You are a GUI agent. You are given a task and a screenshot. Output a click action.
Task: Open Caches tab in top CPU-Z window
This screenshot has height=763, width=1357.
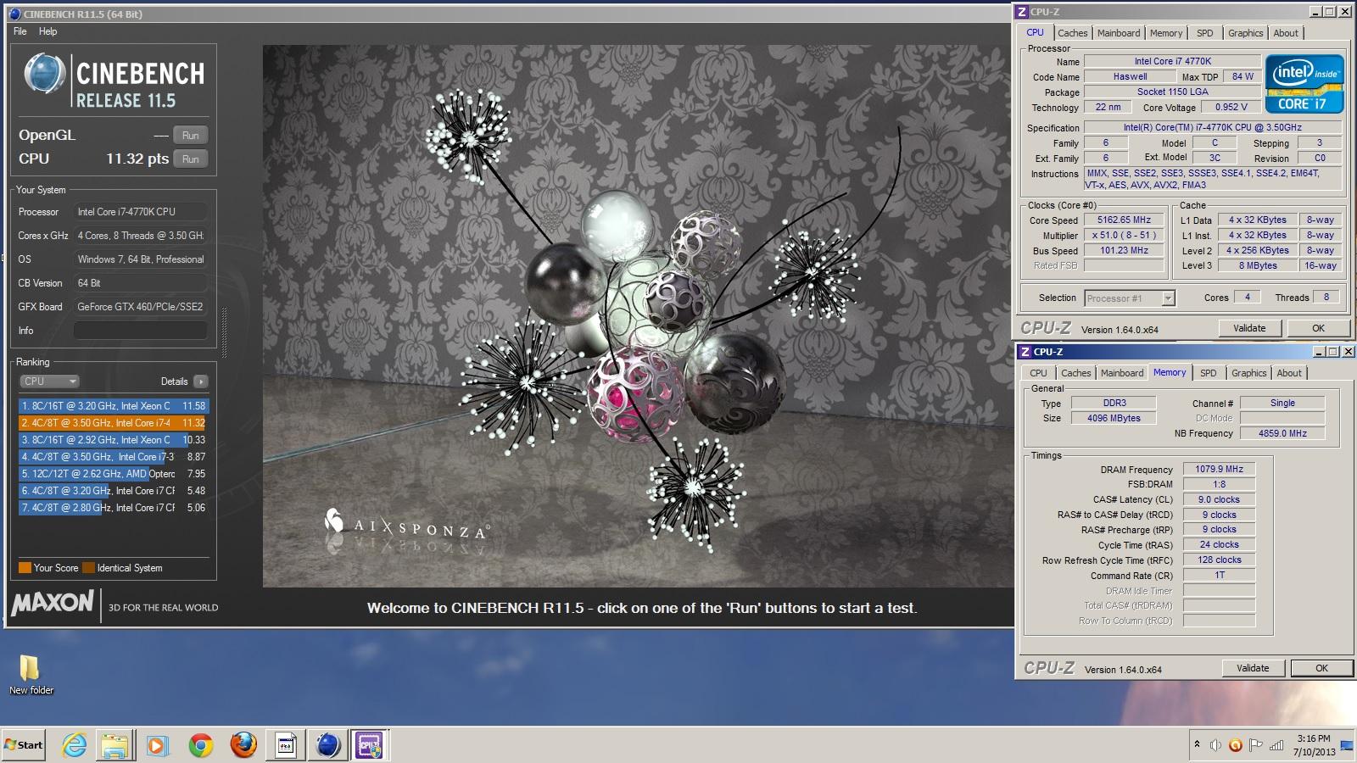pyautogui.click(x=1072, y=33)
